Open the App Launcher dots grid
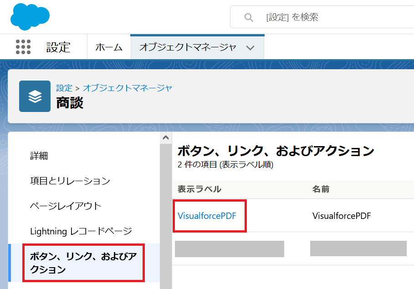Image resolution: width=414 pixels, height=289 pixels. click(x=23, y=47)
